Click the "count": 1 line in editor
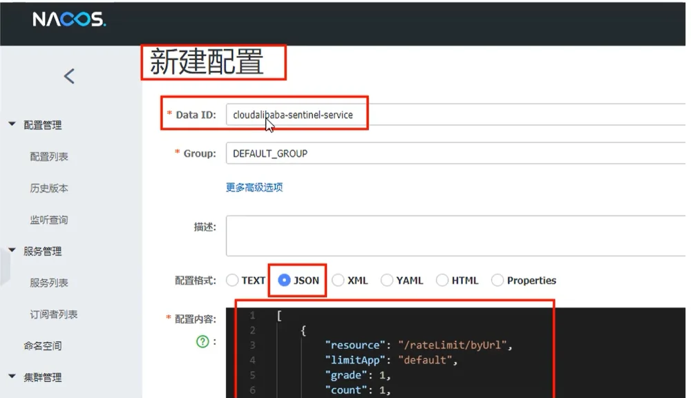Screen dimensions: 691x398 coord(358,390)
